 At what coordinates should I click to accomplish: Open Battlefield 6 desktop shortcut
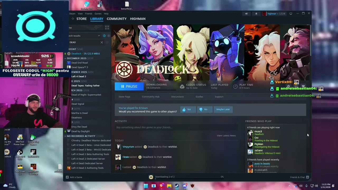[33, 153]
